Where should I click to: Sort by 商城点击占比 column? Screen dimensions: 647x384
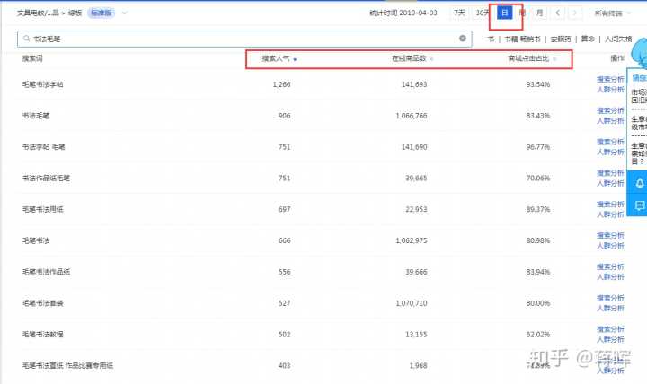click(x=554, y=59)
